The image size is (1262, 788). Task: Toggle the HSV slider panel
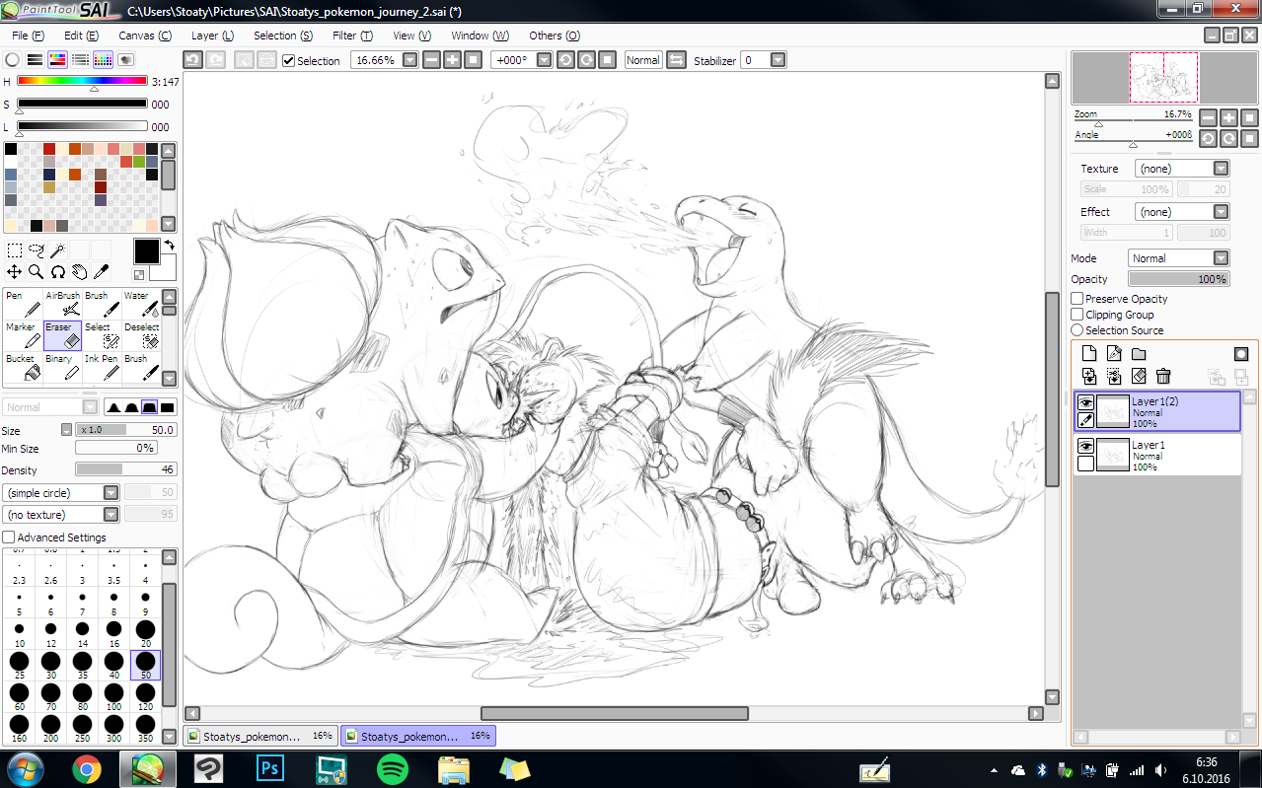[x=58, y=60]
